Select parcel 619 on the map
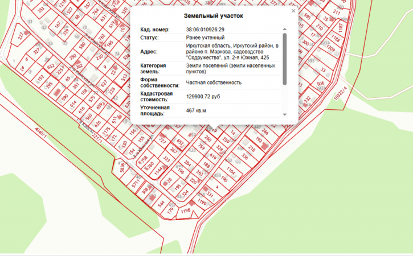The height and width of the screenshot is (256, 413). (213, 156)
